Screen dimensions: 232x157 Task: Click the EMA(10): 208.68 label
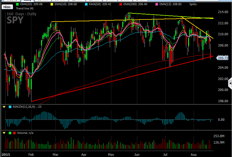click(66, 4)
